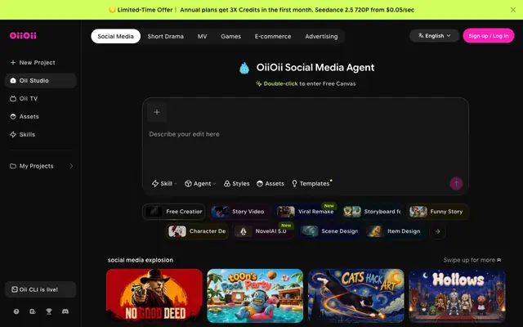
Task: Choose the NovelAI 5.0 chip
Action: click(x=263, y=231)
